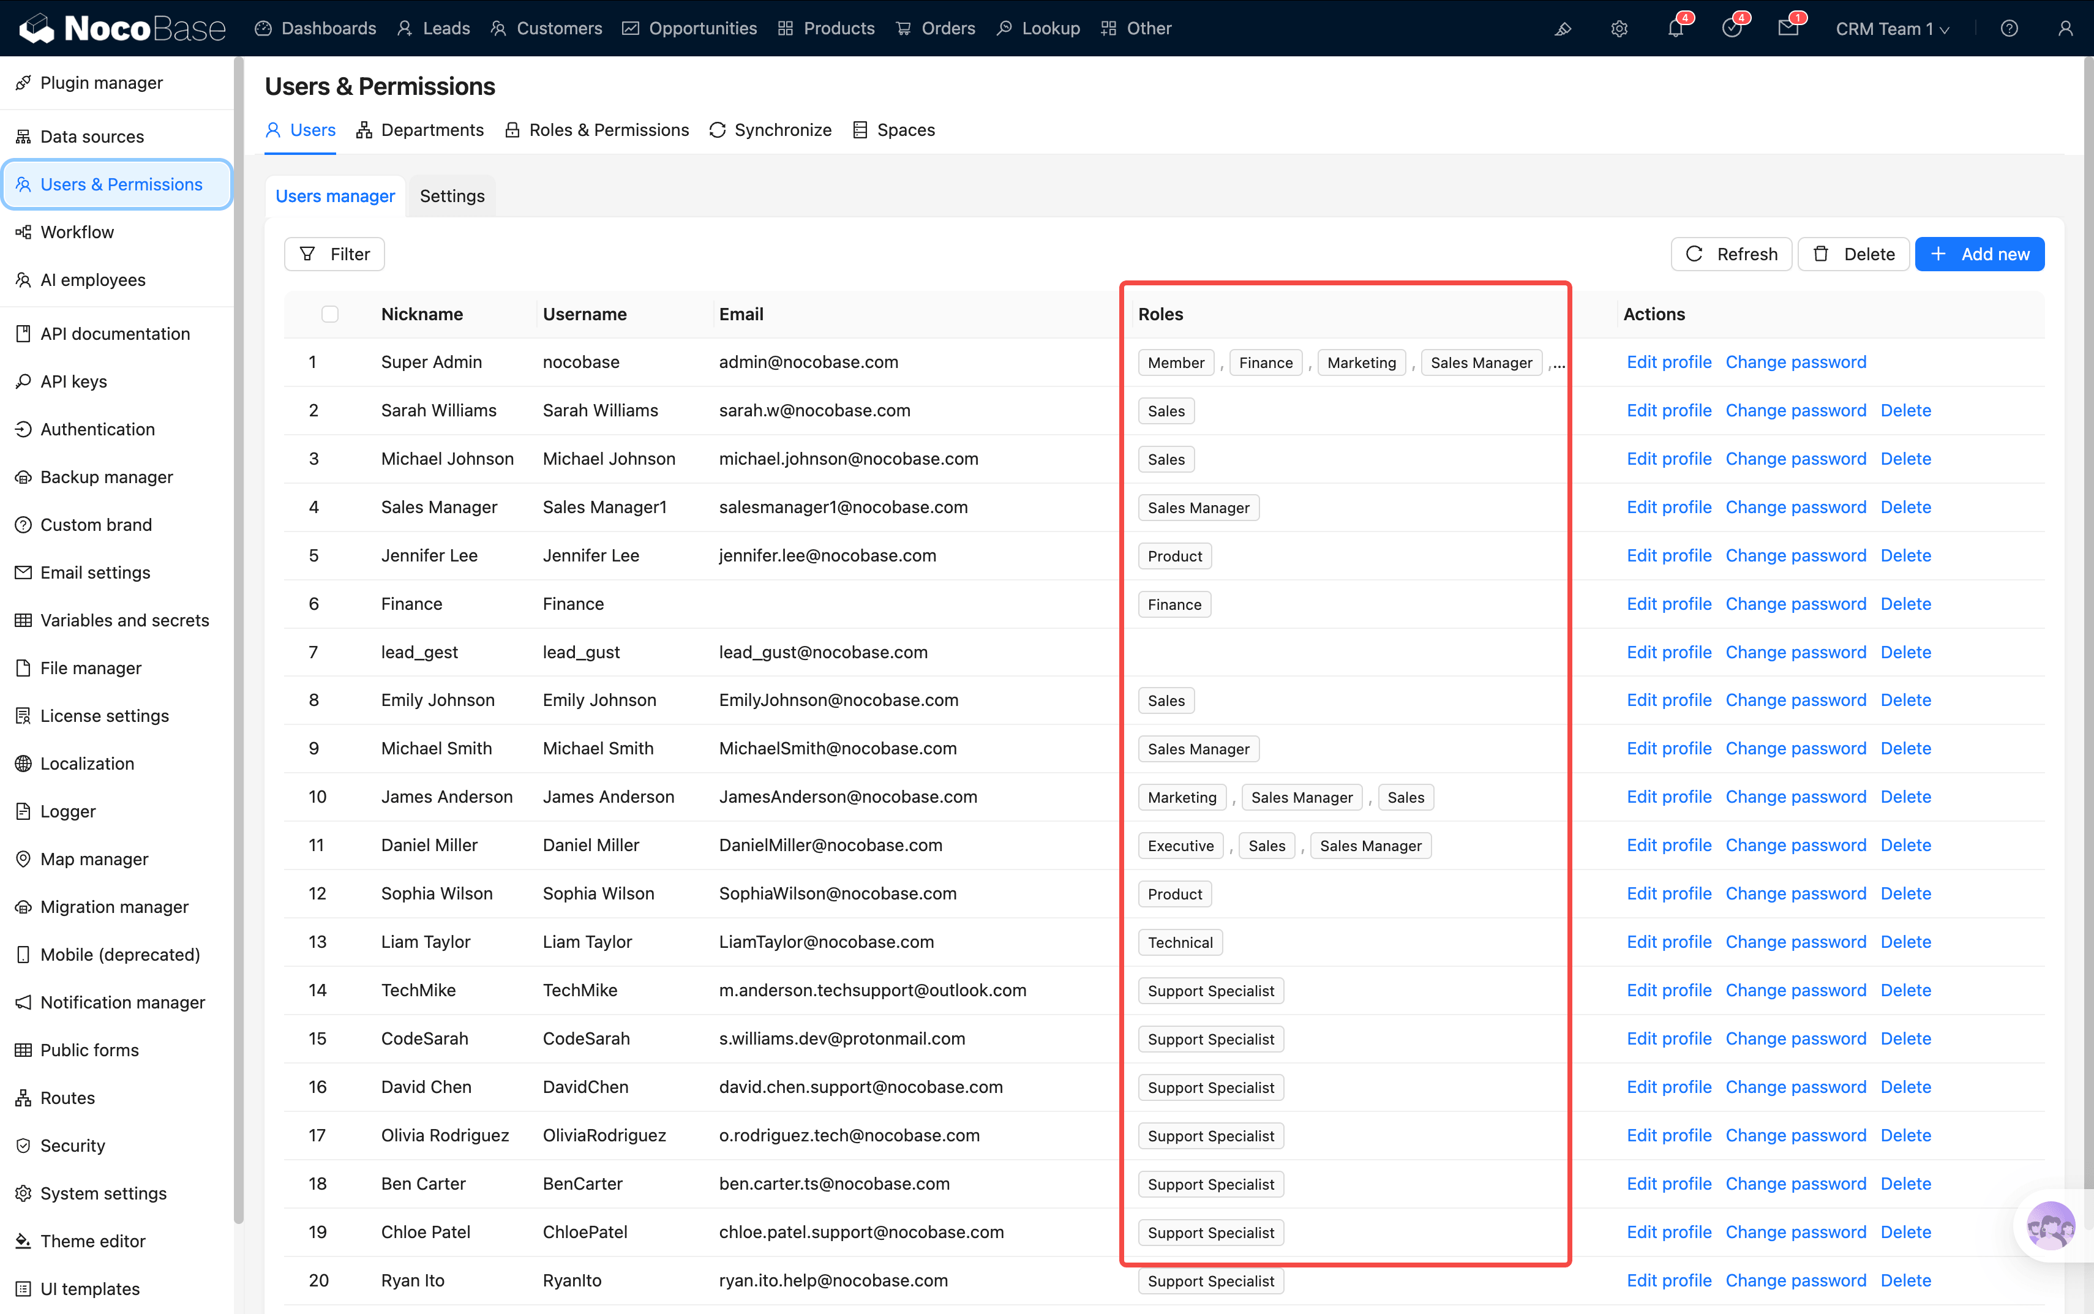Open the Opportunities menu item
Image resolution: width=2094 pixels, height=1314 pixels.
click(x=690, y=29)
